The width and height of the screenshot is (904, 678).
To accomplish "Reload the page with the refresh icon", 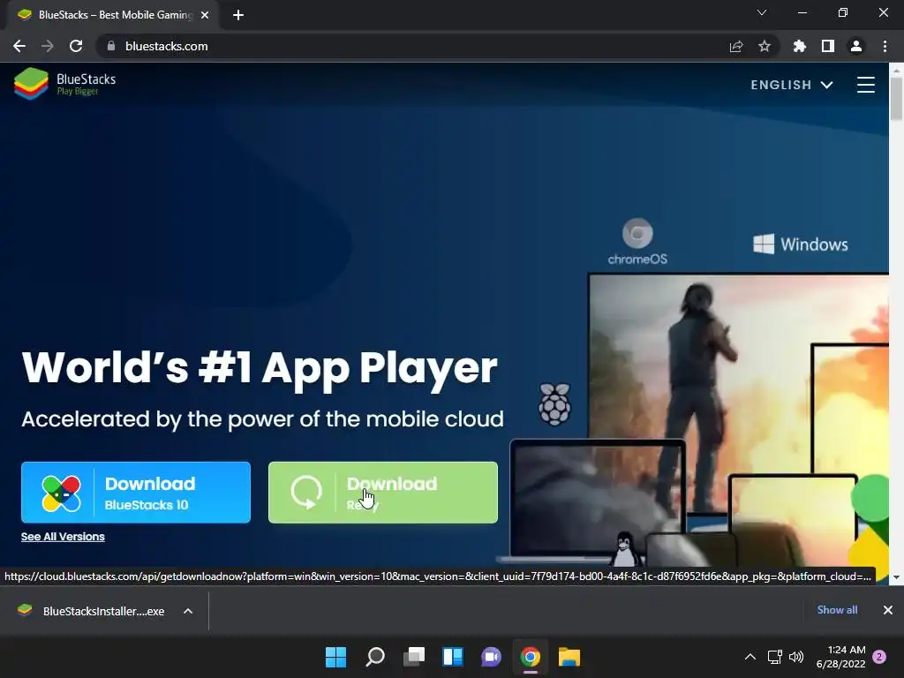I will (76, 46).
